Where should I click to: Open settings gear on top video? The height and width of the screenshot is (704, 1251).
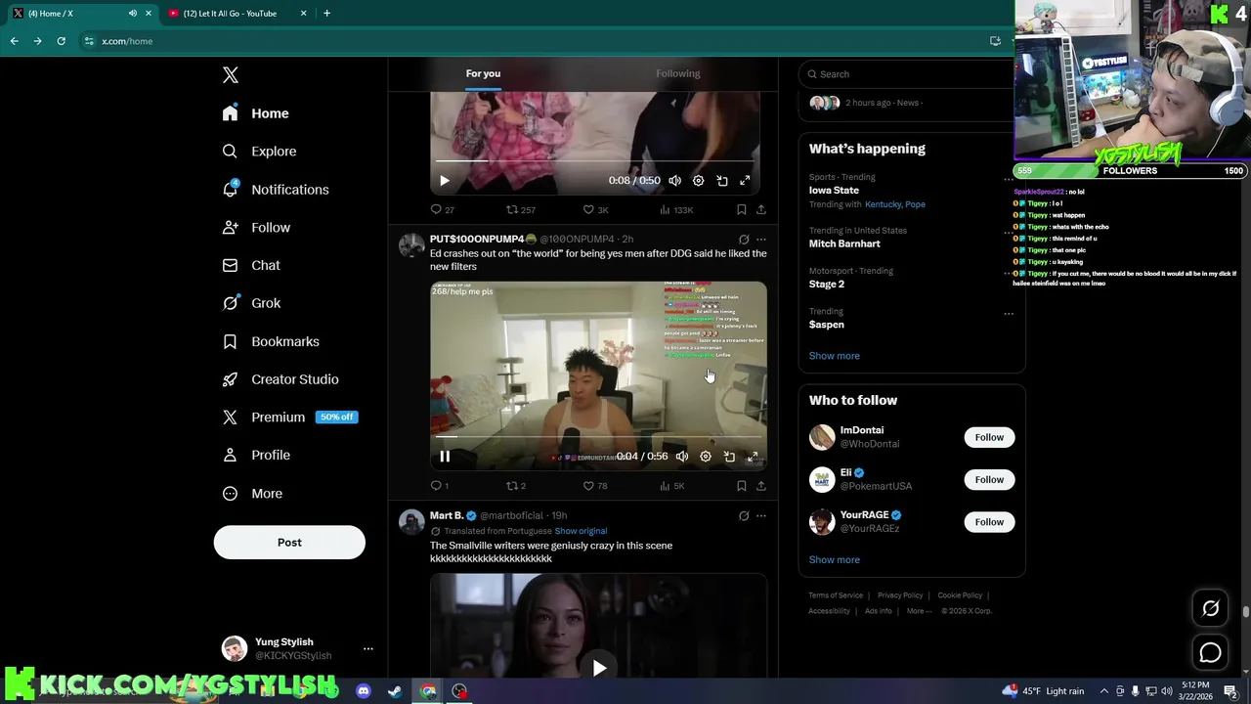click(698, 181)
